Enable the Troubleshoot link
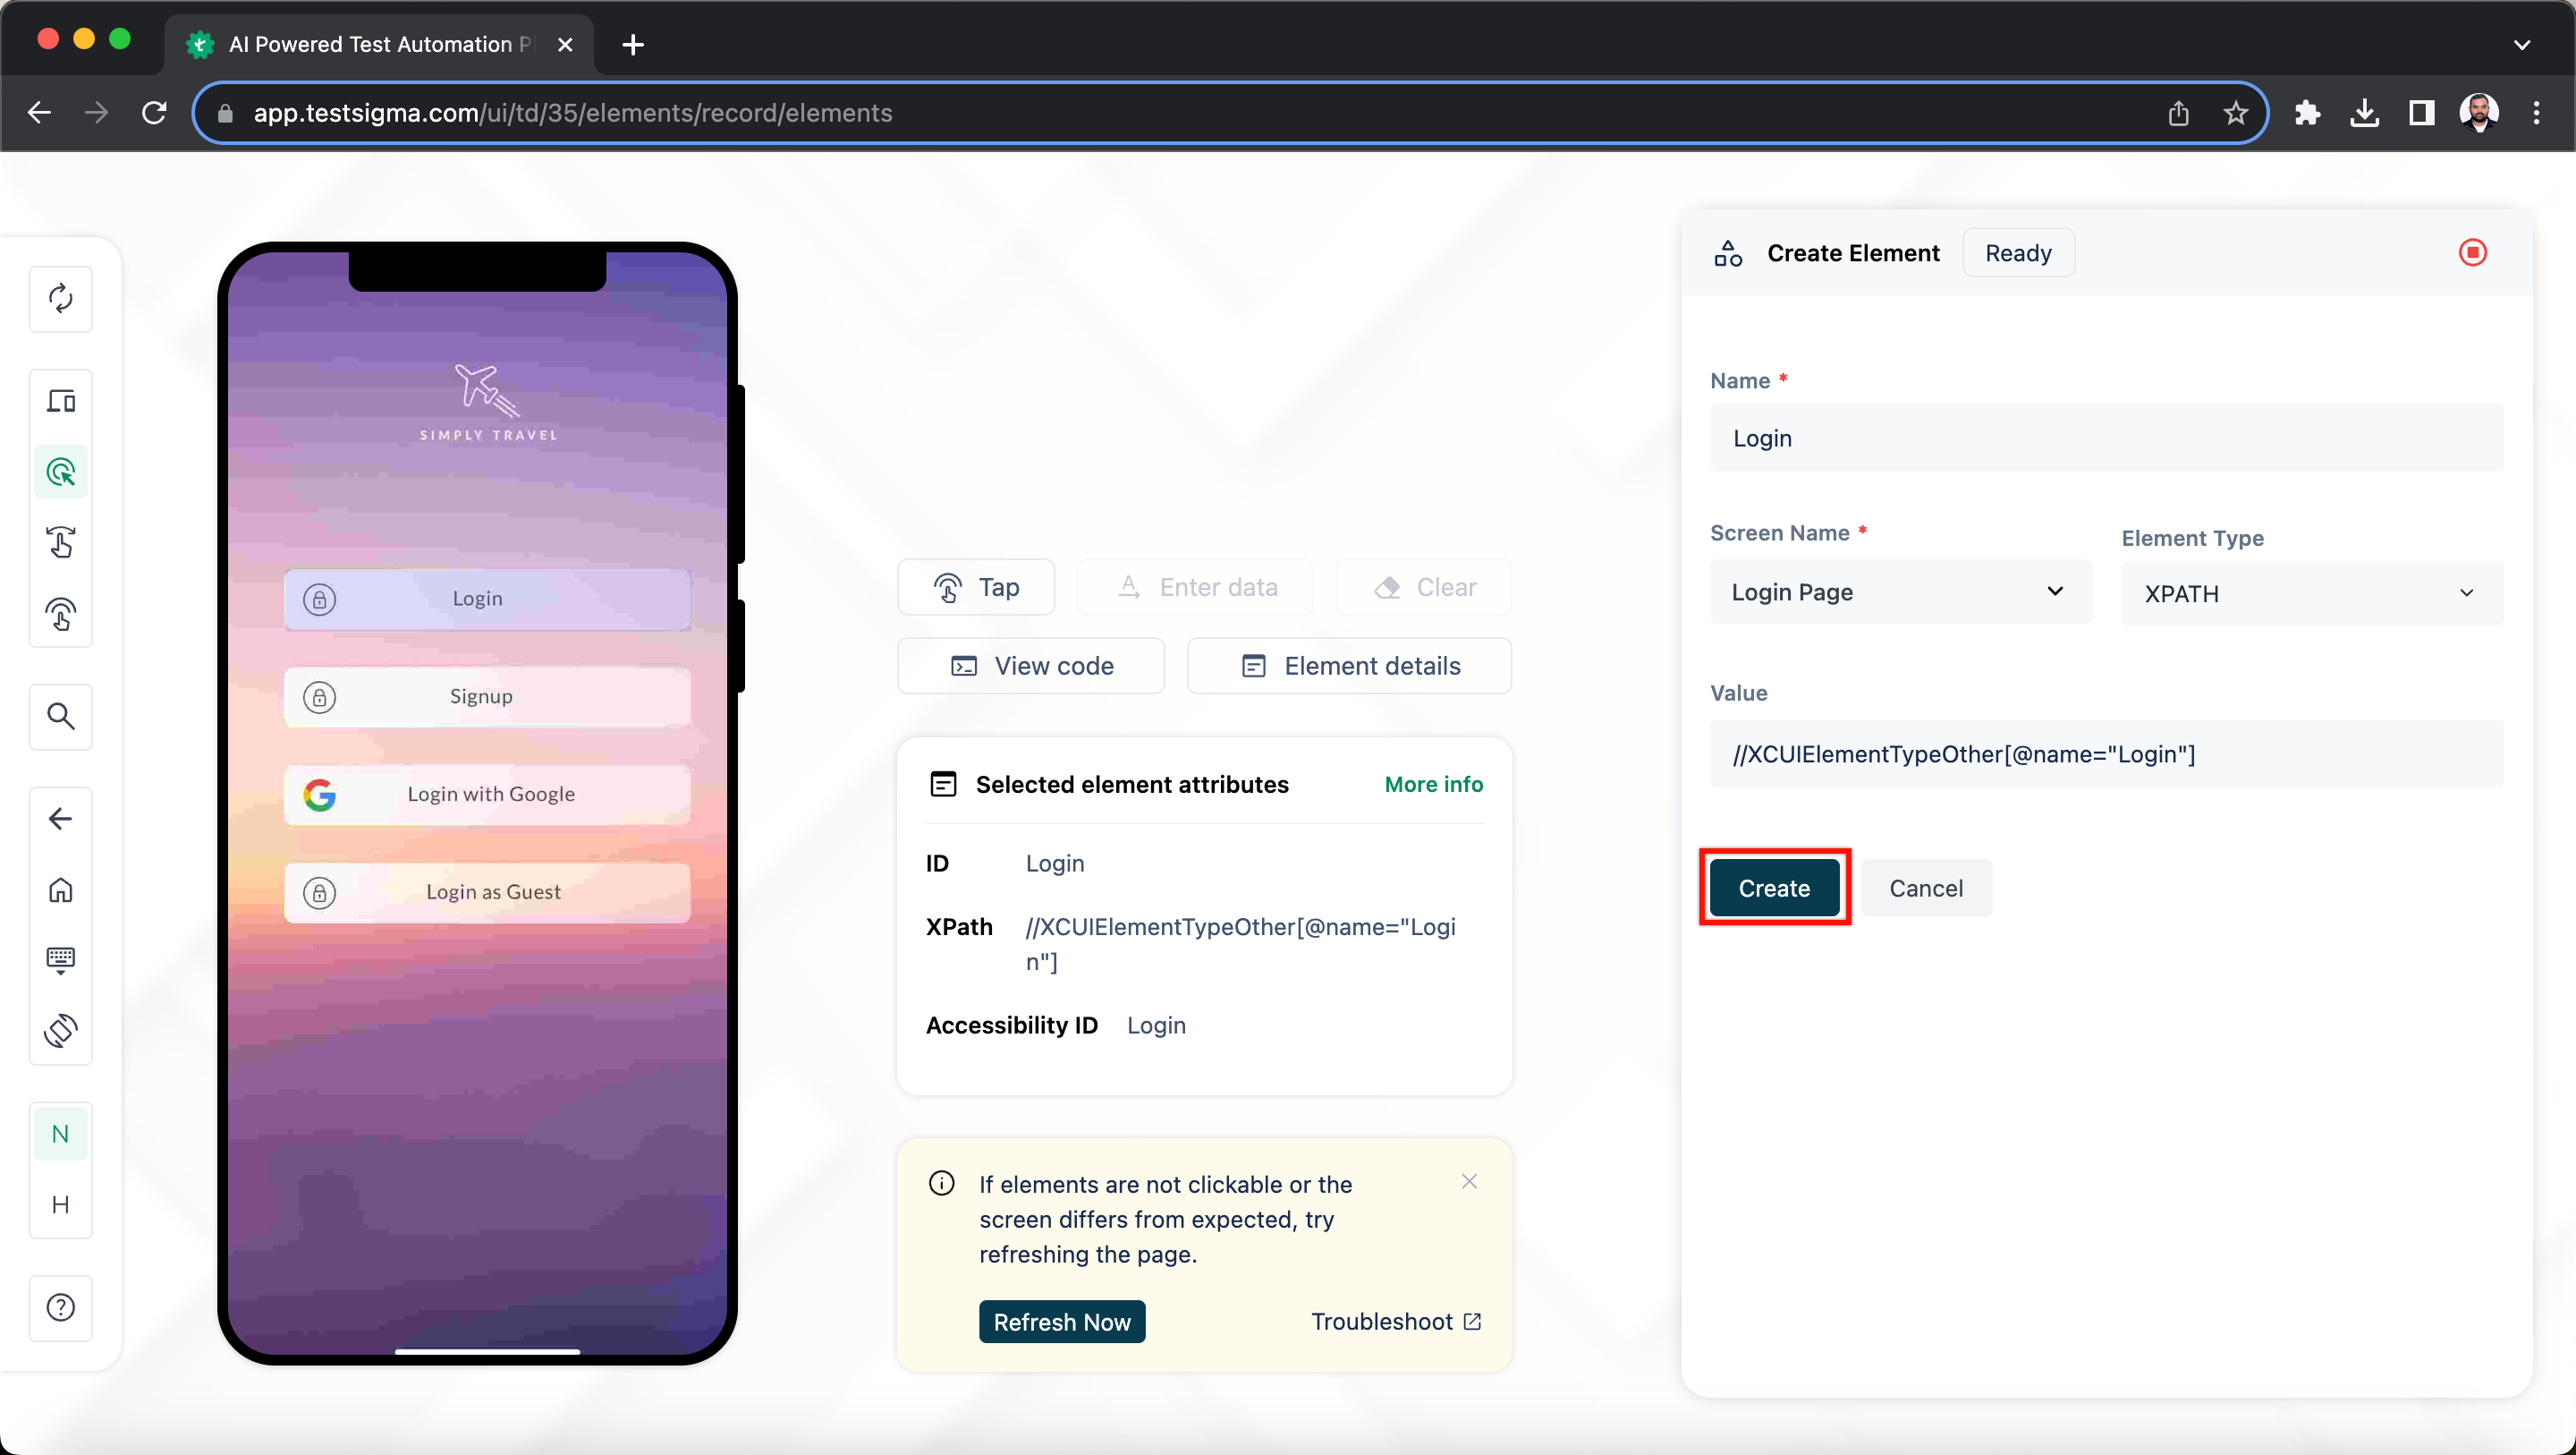 1396,1321
